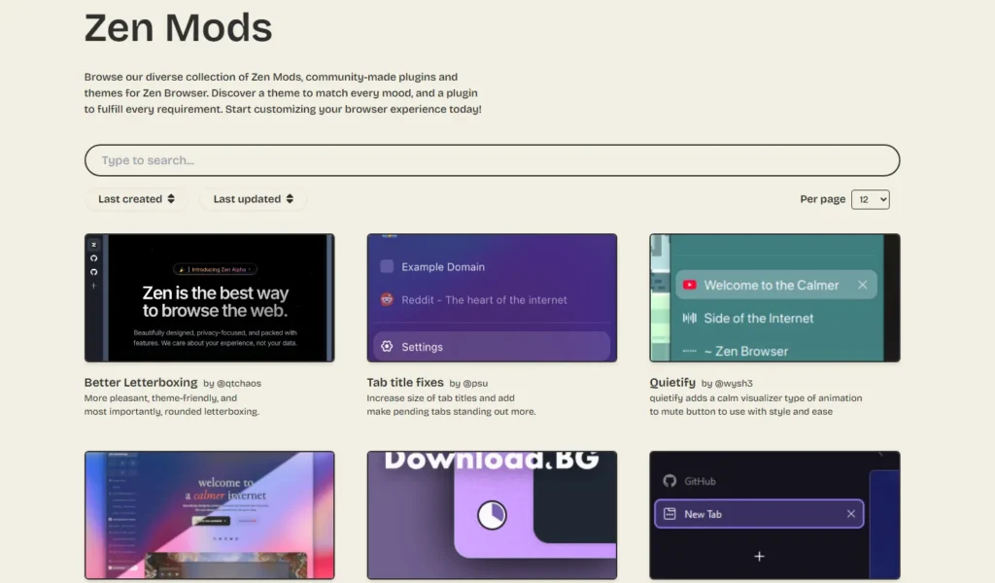This screenshot has height=583, width=995.
Task: Click the 'by @psu' author text
Action: click(468, 384)
